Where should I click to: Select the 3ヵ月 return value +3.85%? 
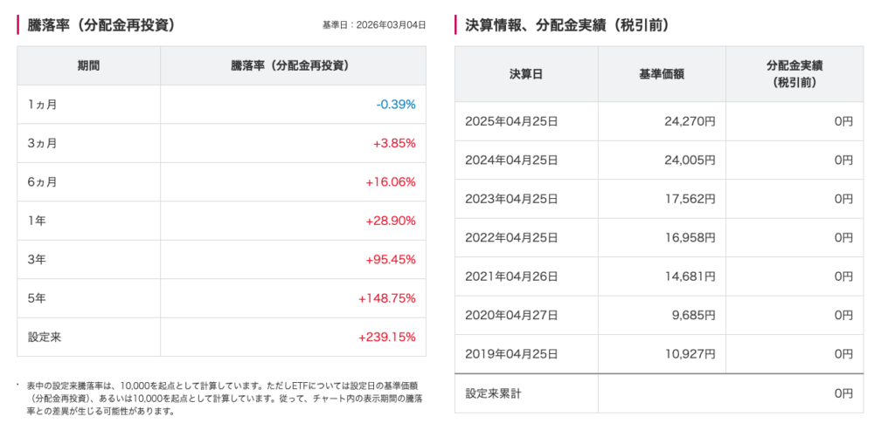pyautogui.click(x=393, y=143)
